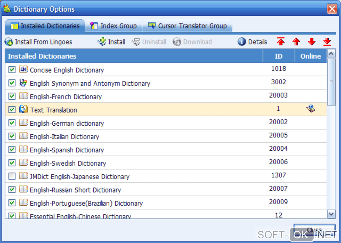Click the scrollbar up arrow
Image resolution: width=341 pixels, height=243 pixels.
tap(331, 53)
